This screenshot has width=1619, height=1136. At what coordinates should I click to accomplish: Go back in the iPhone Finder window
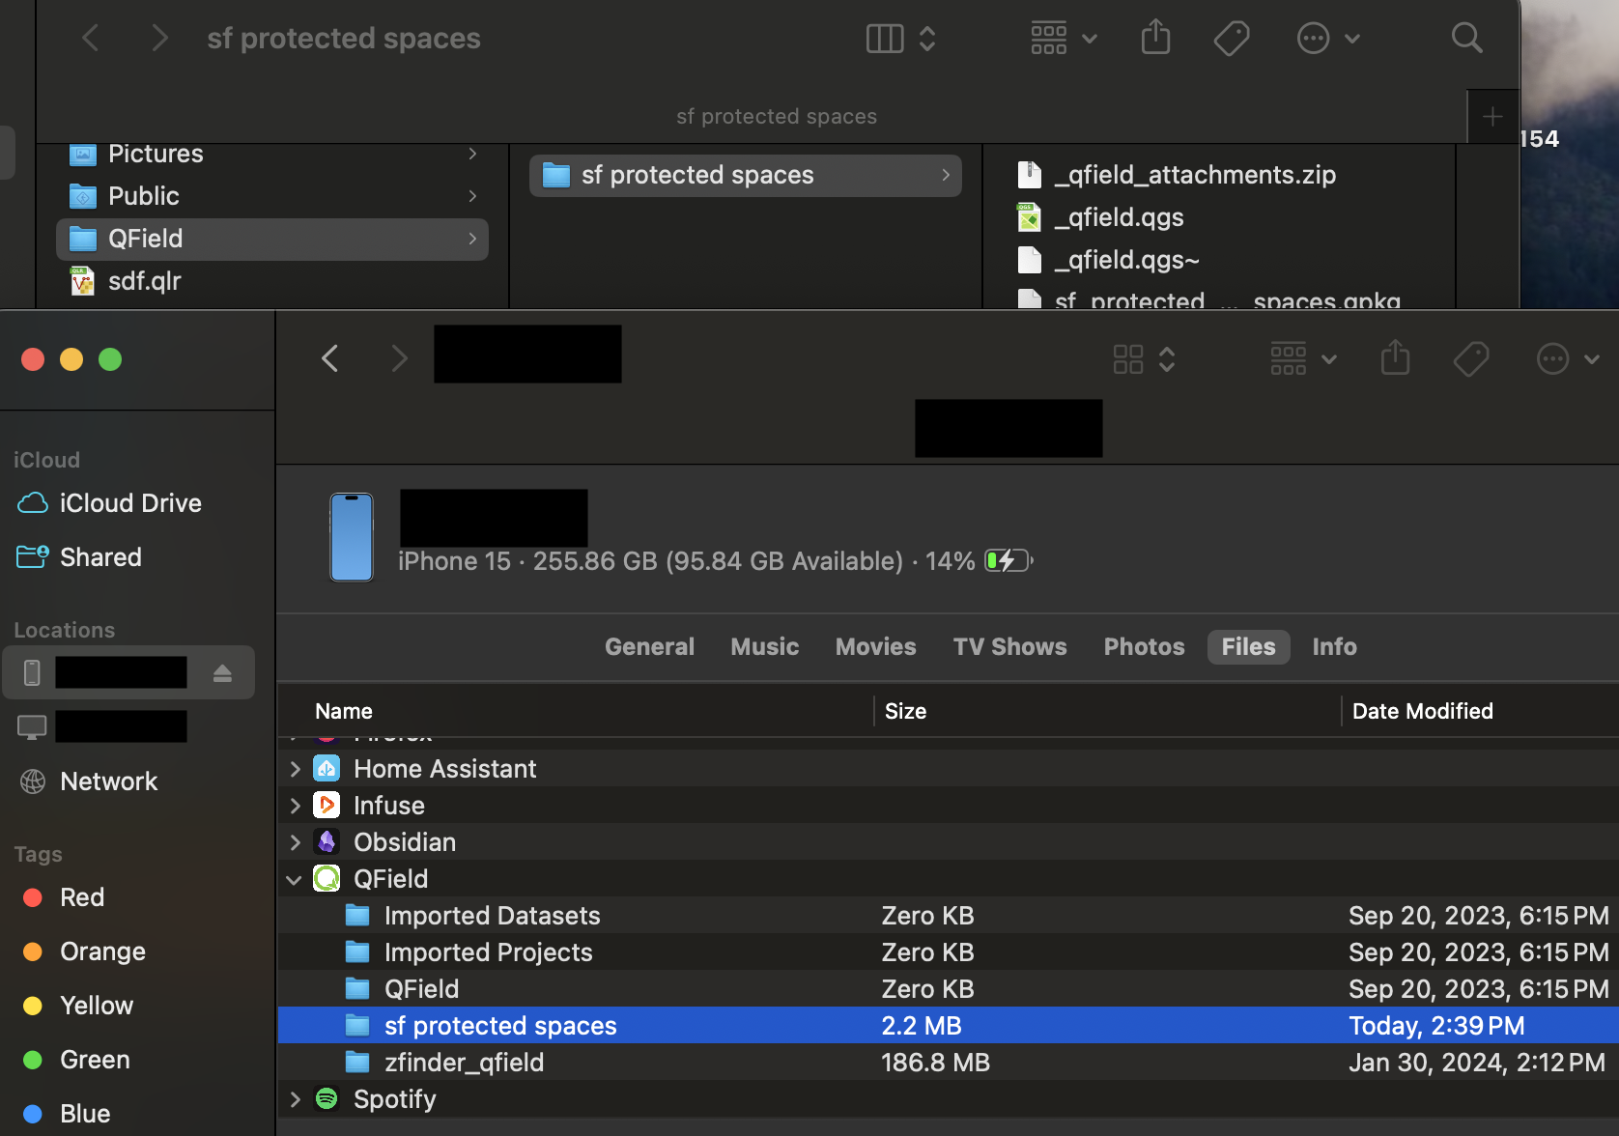click(330, 358)
